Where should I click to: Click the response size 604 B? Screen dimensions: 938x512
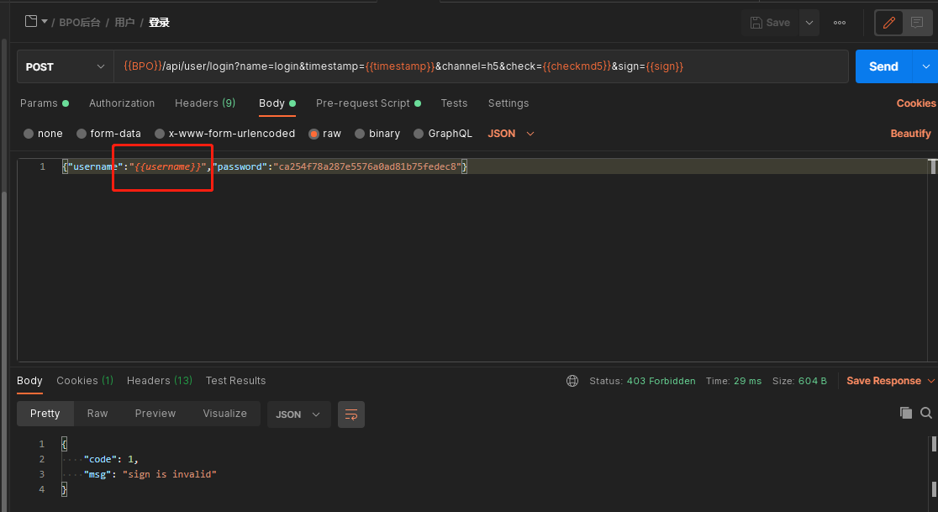[813, 381]
